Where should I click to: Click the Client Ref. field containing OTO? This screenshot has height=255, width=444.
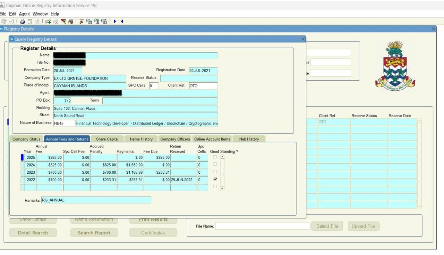pyautogui.click(x=203, y=86)
